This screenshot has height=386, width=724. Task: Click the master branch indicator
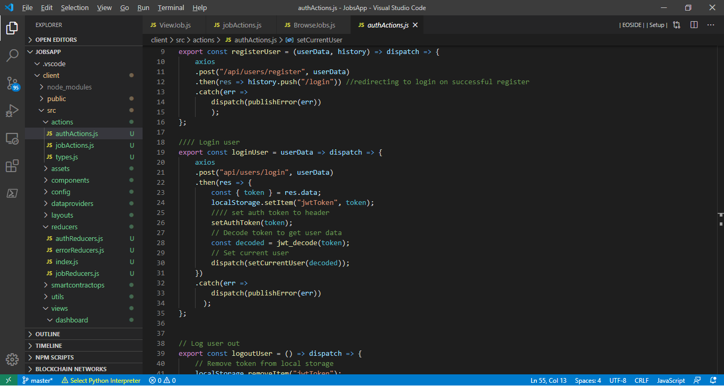click(37, 380)
